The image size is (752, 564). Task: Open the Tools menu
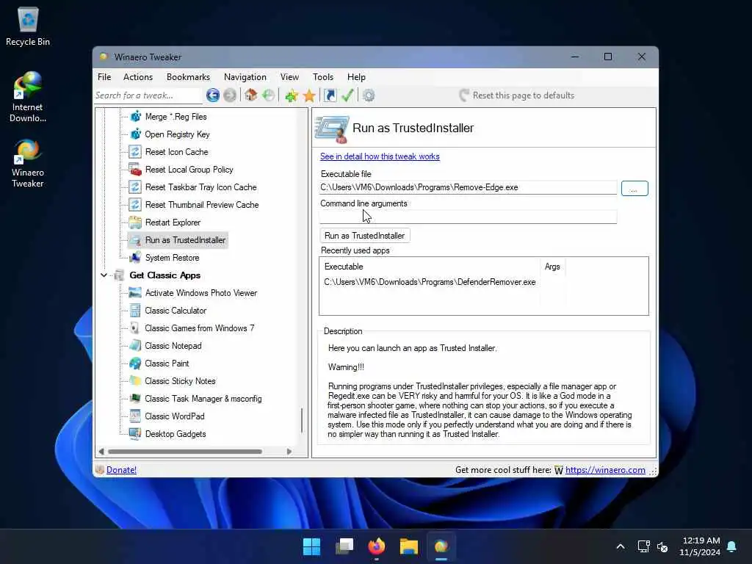click(323, 76)
